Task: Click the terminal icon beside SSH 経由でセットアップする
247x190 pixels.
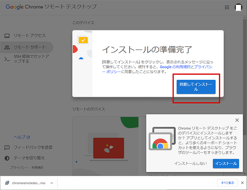Action: (x=7, y=59)
